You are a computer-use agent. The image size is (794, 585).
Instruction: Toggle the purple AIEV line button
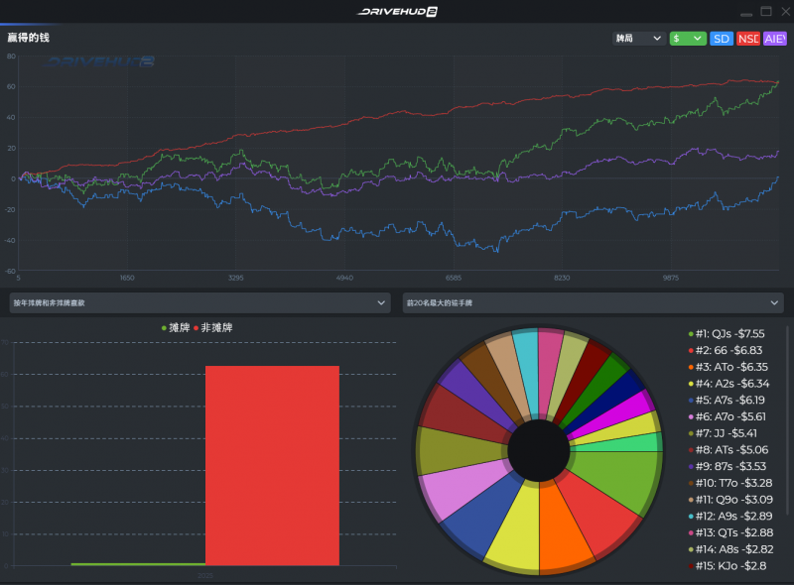[x=774, y=38]
